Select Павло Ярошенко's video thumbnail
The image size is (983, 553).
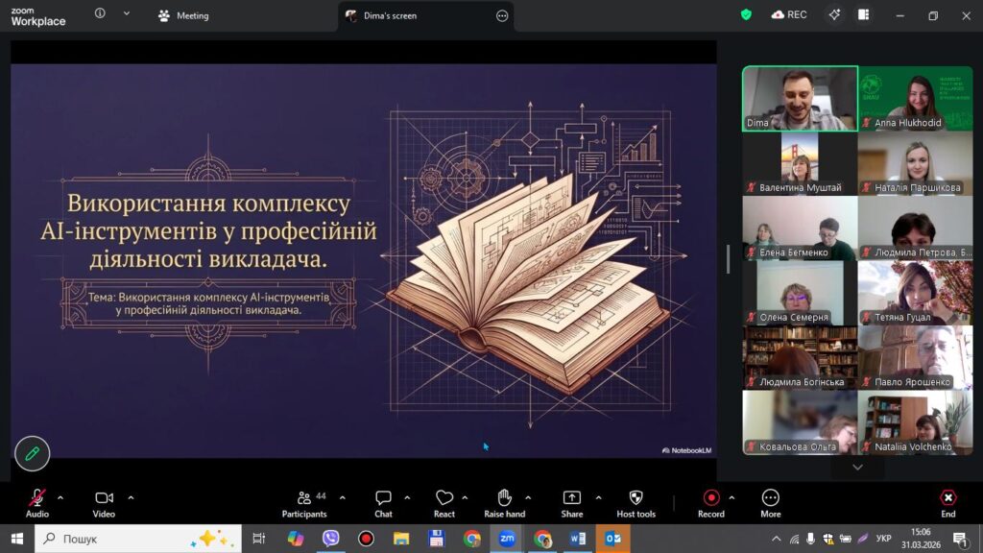click(x=915, y=357)
